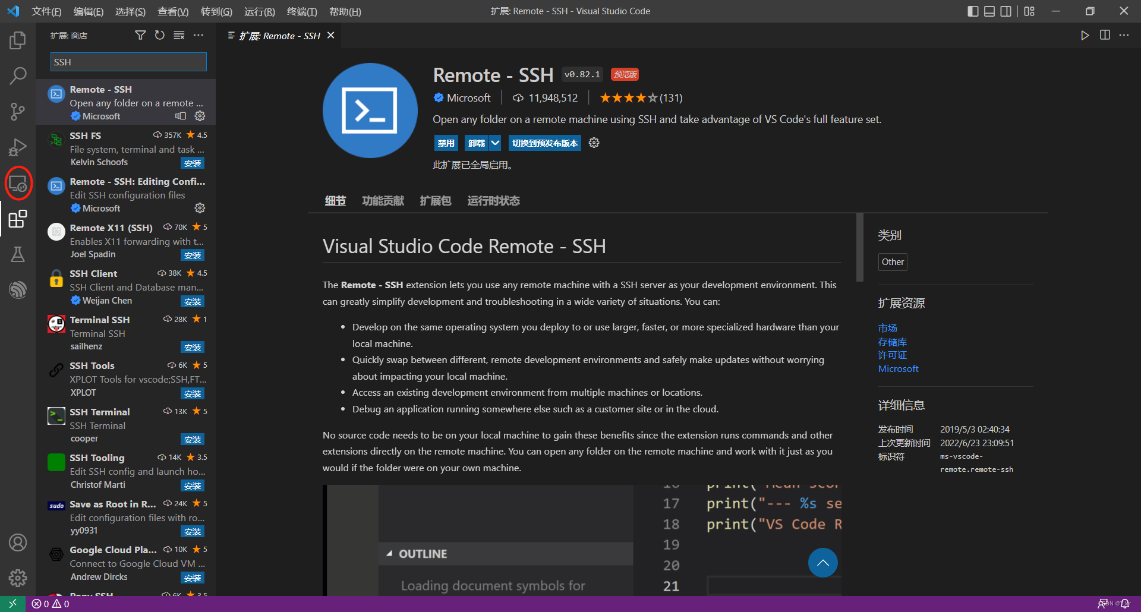Screen dimensions: 1141x612
Task: Refresh the extensions list
Action: click(159, 36)
